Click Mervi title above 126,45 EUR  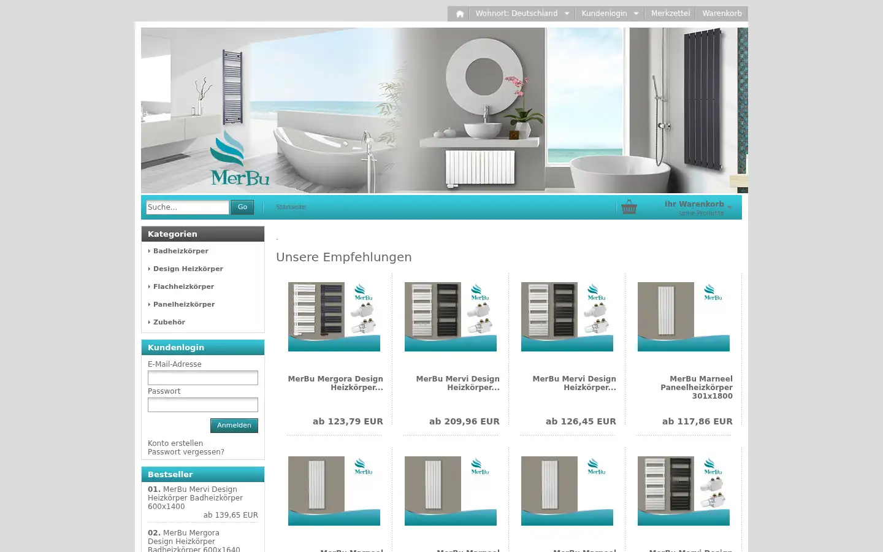574,383
